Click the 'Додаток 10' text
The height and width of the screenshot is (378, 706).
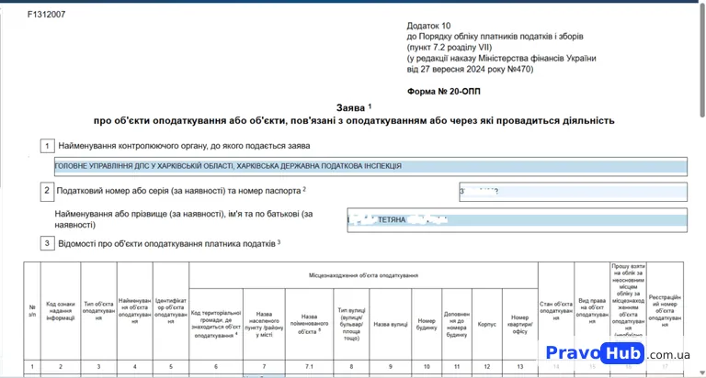click(x=428, y=26)
